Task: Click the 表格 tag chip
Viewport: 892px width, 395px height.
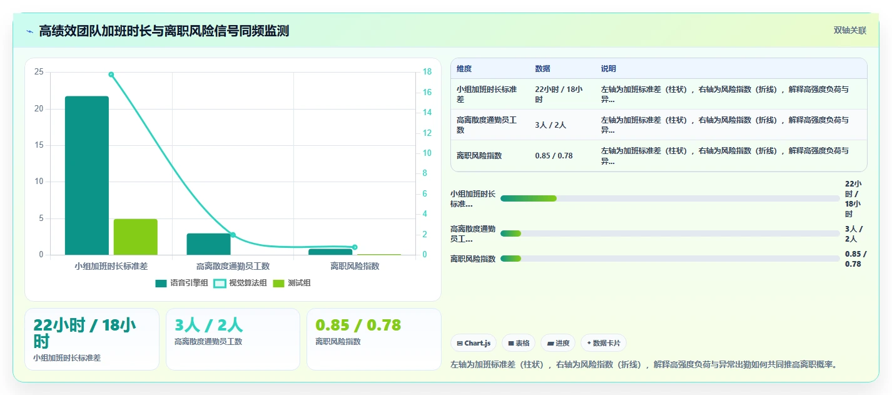Action: tap(519, 343)
